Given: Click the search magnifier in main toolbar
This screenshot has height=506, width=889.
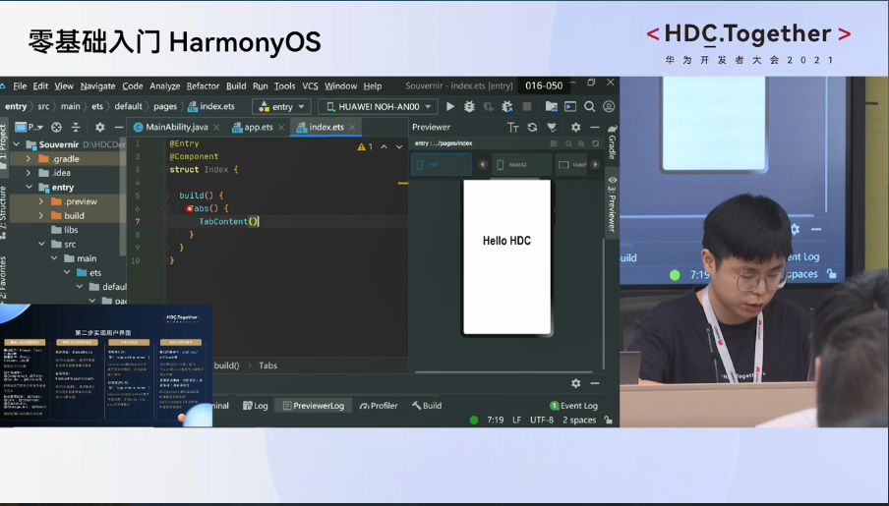Looking at the screenshot, I should 590,106.
